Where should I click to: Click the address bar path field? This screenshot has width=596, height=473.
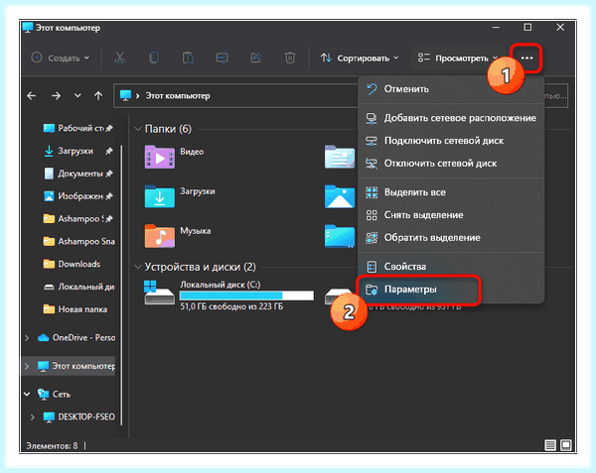pyautogui.click(x=235, y=95)
